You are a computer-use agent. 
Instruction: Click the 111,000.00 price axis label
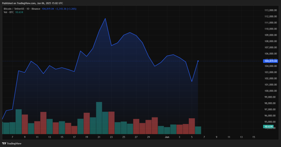click(x=270, y=23)
